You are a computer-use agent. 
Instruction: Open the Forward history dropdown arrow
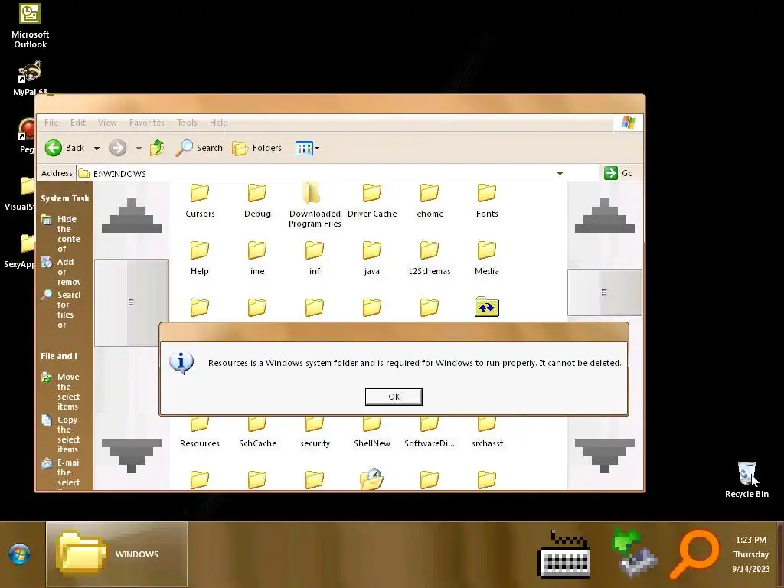(139, 149)
